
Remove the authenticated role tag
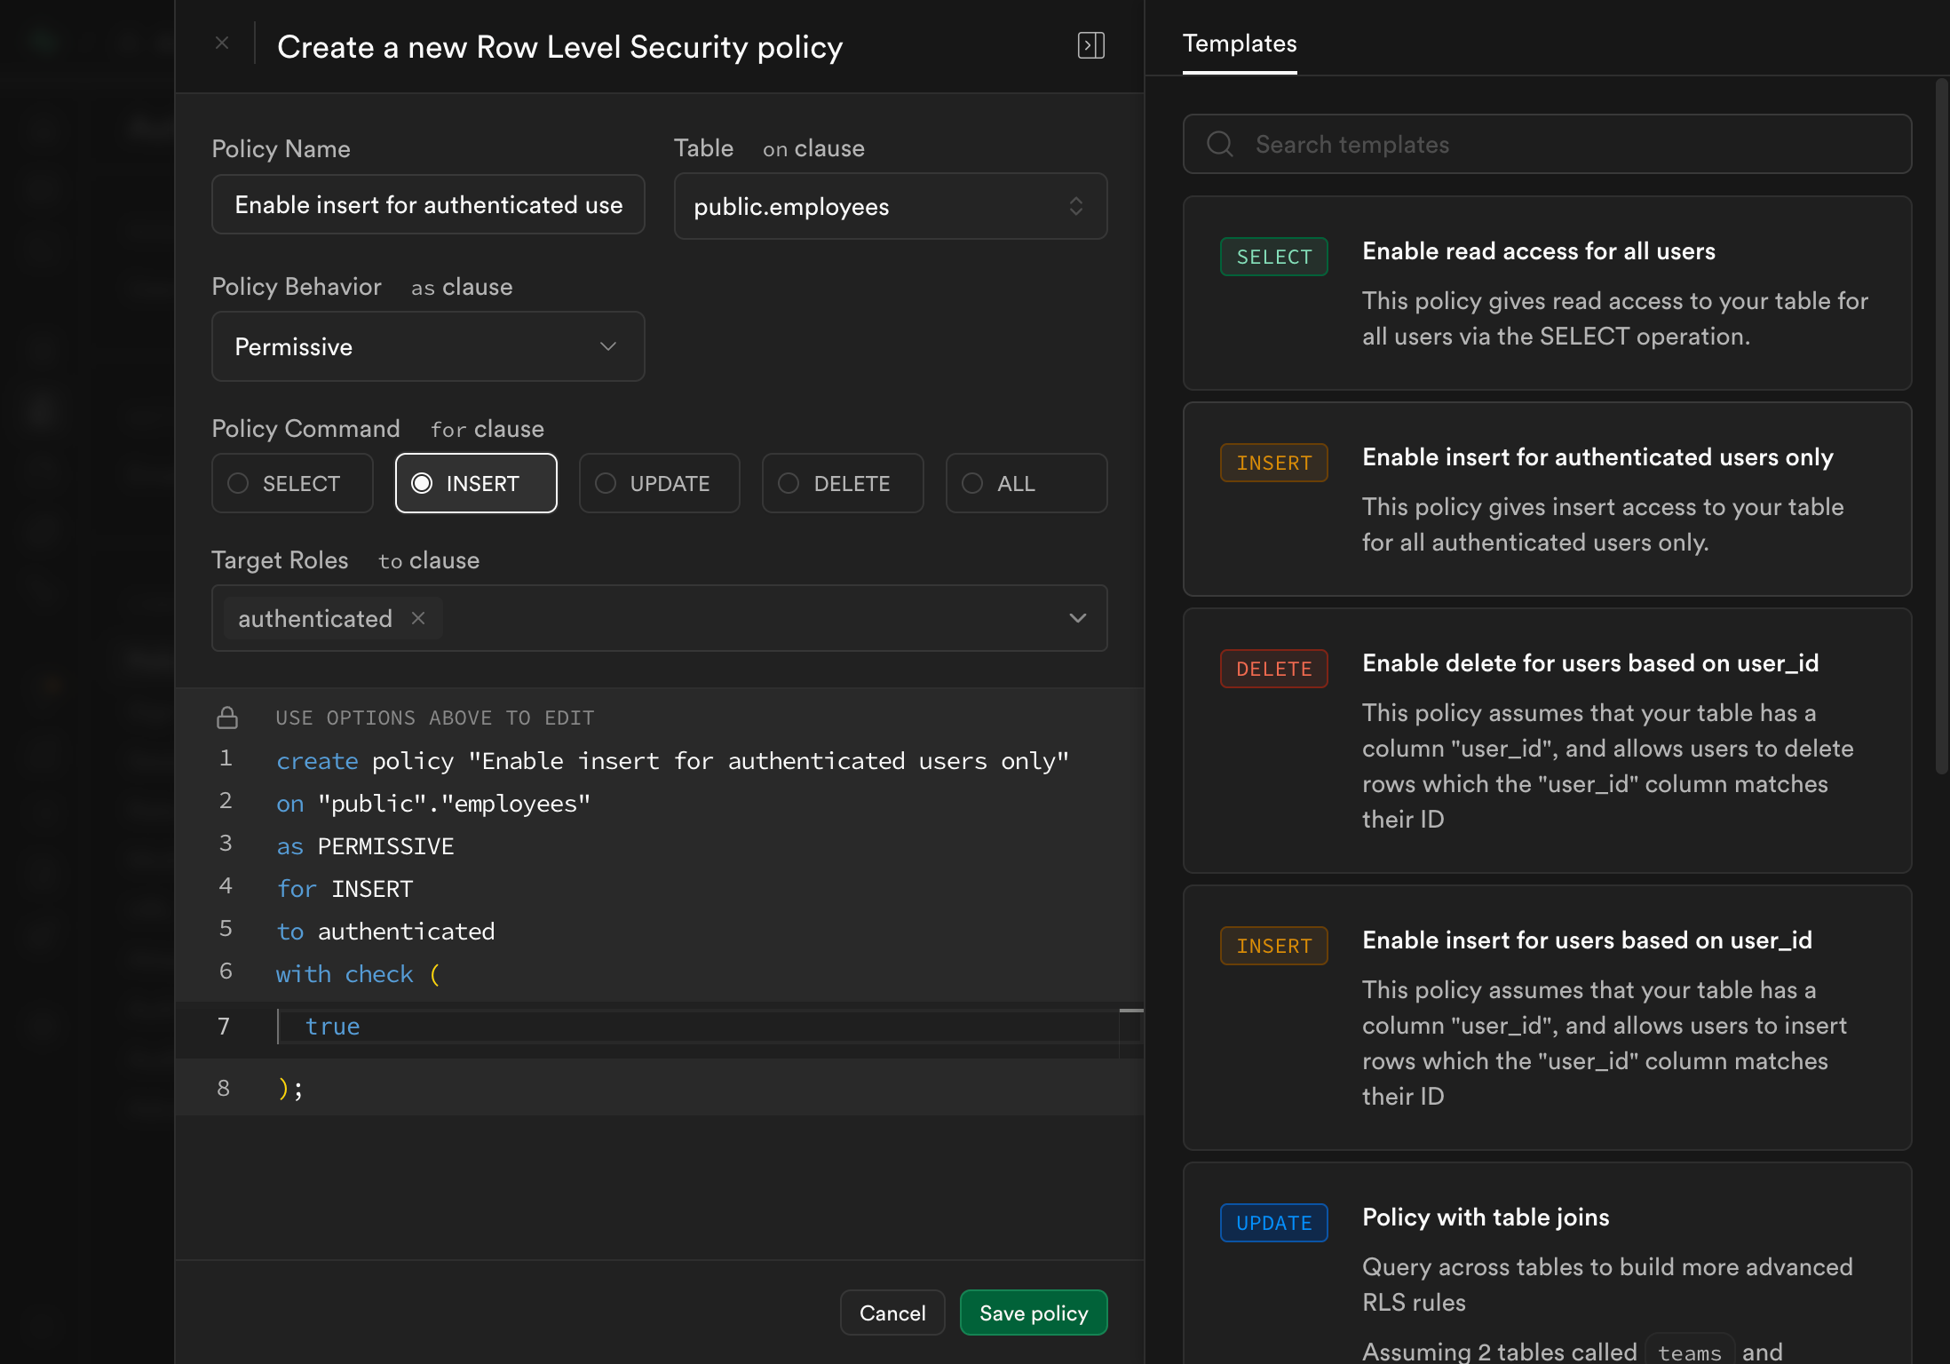418,618
